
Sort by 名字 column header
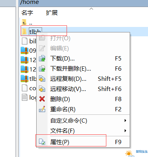coord(27,13)
